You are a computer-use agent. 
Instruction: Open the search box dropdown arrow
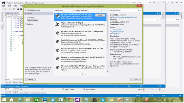pyautogui.click(x=141, y=10)
